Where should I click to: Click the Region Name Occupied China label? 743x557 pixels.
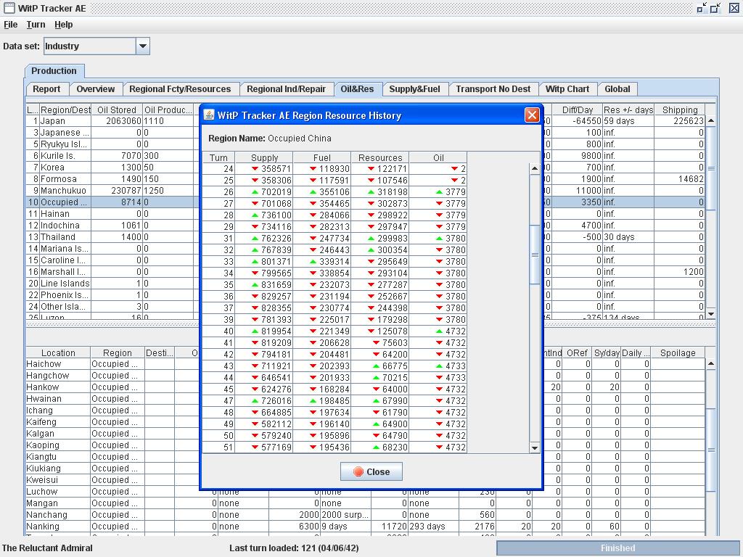[270, 139]
